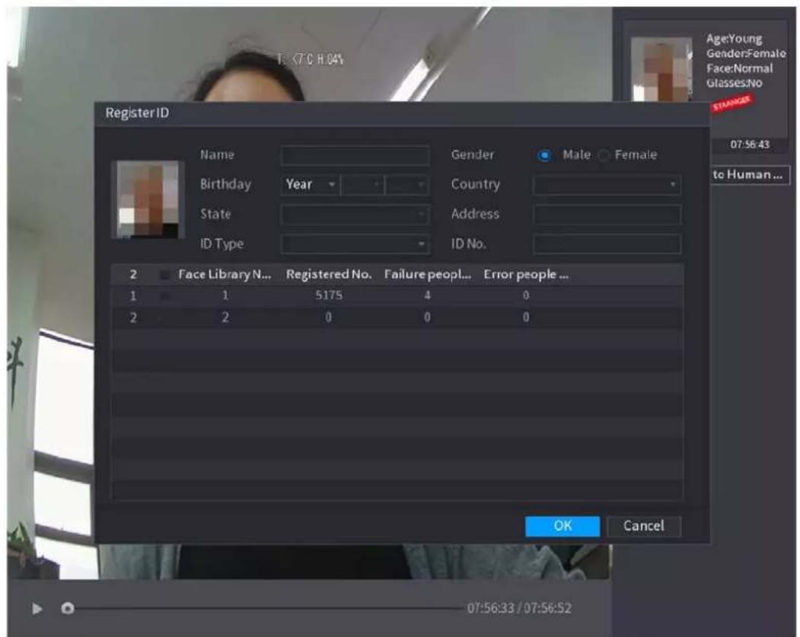Tick the header checkbox beside Face Library N...
Image resolution: width=800 pixels, height=637 pixels.
tap(164, 275)
